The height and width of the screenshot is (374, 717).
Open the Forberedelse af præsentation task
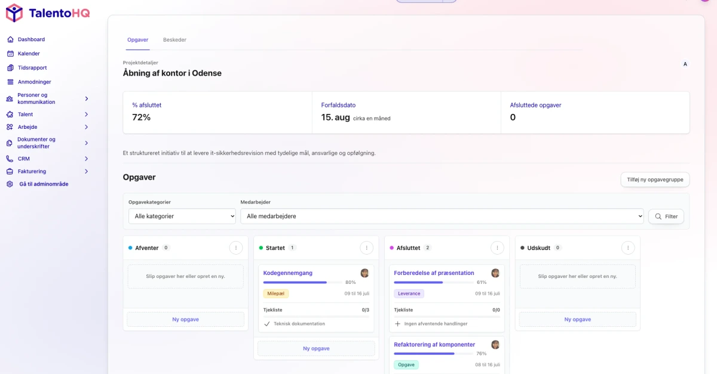coord(434,273)
